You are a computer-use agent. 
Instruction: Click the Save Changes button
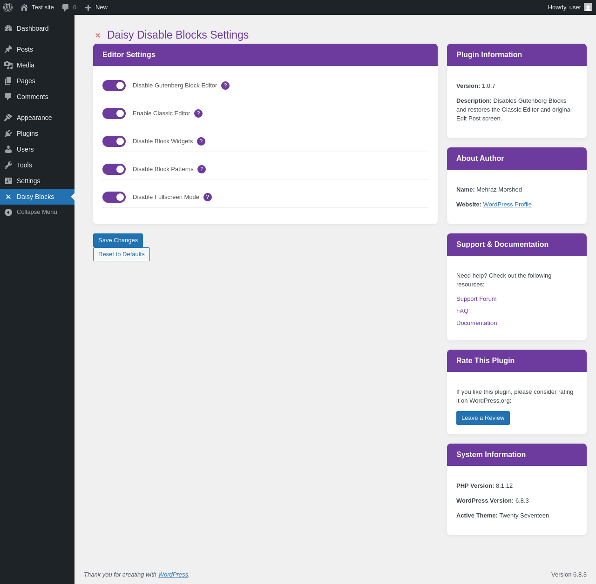tap(118, 240)
